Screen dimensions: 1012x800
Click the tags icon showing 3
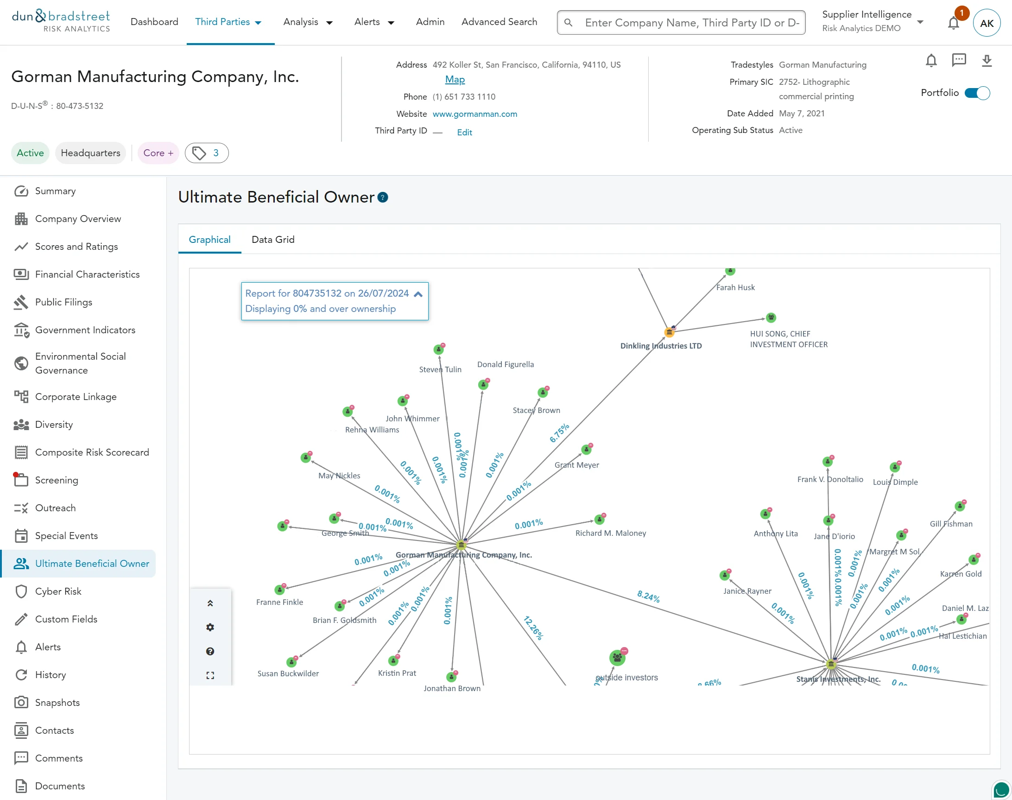[x=207, y=153]
